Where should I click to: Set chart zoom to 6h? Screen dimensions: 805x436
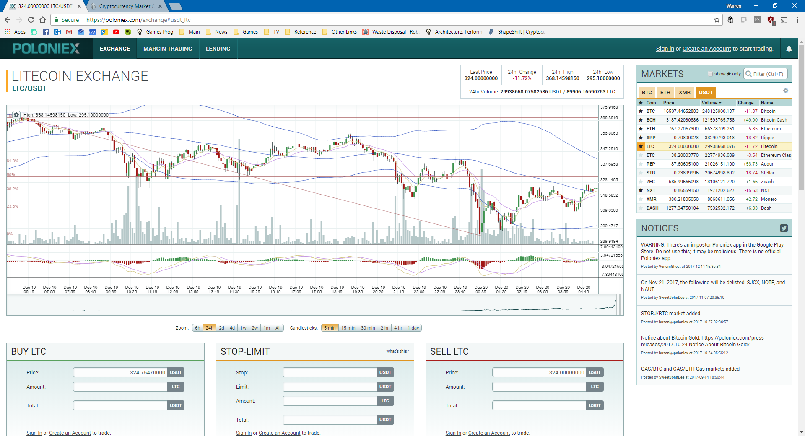[x=197, y=328]
